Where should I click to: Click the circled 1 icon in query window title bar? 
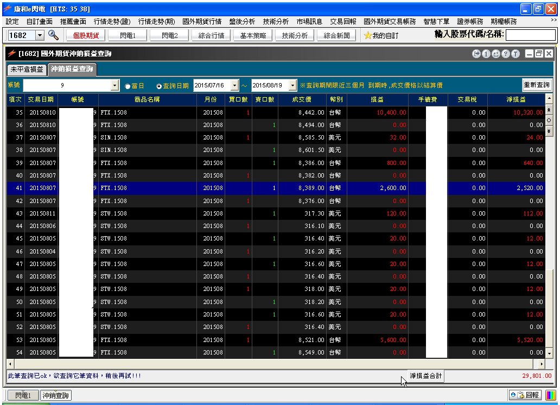coord(486,54)
